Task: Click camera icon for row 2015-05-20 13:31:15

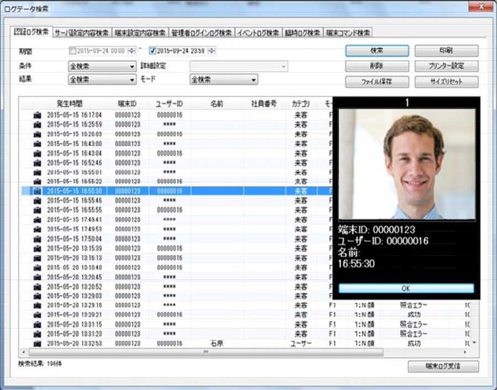Action: [37, 324]
